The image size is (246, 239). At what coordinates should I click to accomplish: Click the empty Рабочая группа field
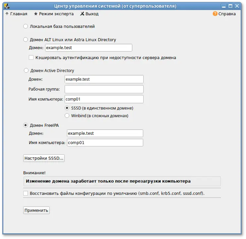pyautogui.click(x=104, y=89)
